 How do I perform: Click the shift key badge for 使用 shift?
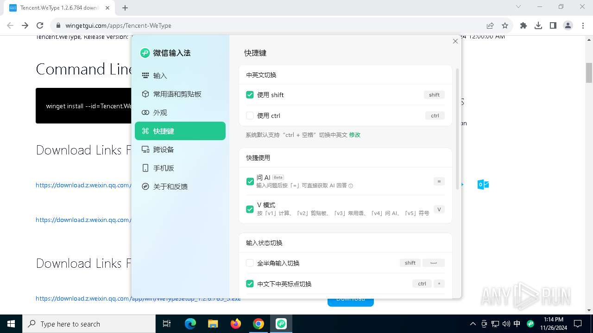coord(434,95)
